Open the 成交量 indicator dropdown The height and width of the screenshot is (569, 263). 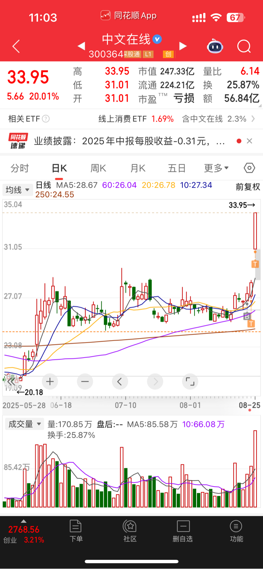(x=24, y=424)
